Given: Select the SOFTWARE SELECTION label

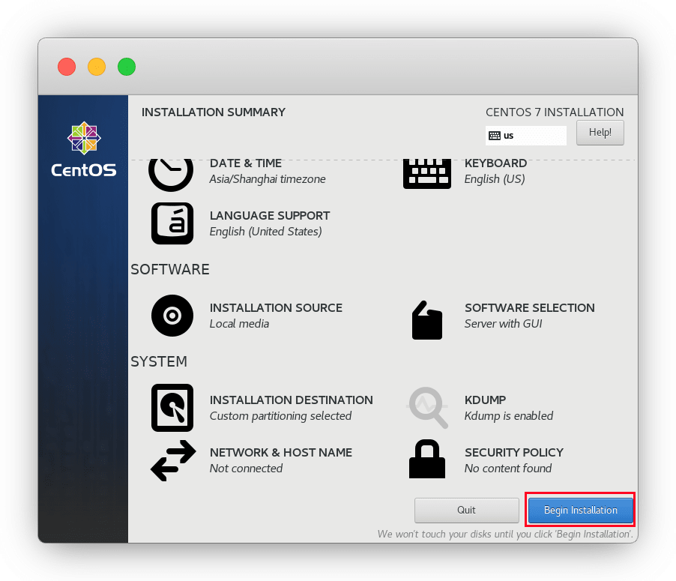Looking at the screenshot, I should pos(529,308).
